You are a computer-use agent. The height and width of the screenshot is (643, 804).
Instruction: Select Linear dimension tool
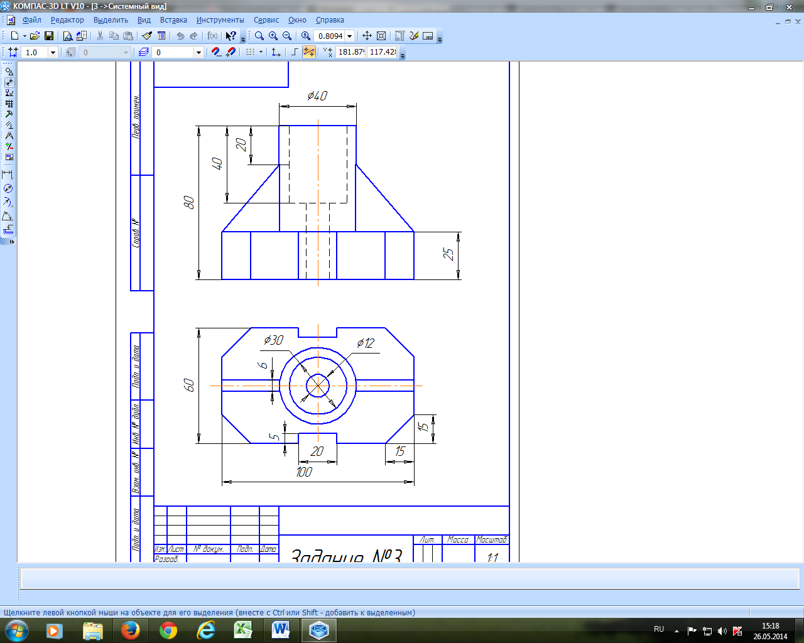(x=8, y=175)
